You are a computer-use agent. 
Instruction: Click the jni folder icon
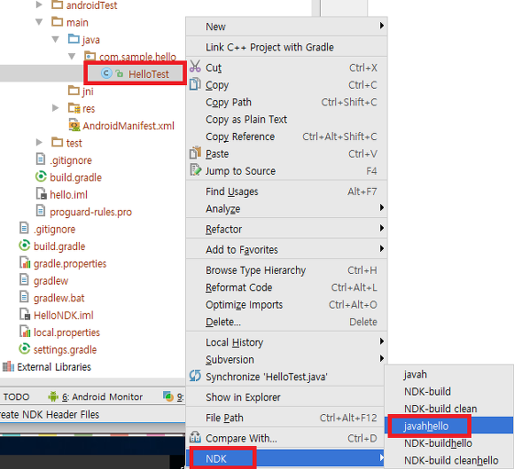74,90
